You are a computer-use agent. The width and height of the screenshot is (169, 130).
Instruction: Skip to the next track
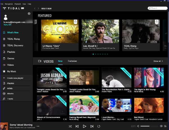tap(92, 126)
